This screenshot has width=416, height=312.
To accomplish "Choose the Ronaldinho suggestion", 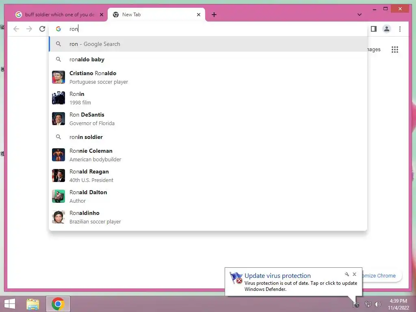I will pos(208,217).
